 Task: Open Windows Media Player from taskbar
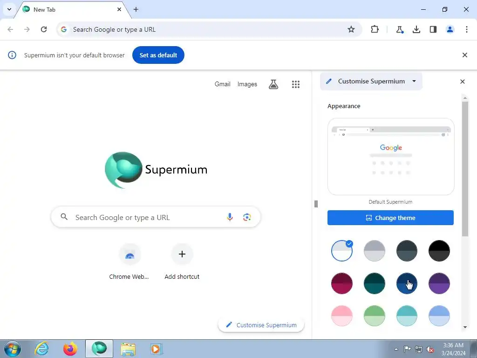[157, 349]
